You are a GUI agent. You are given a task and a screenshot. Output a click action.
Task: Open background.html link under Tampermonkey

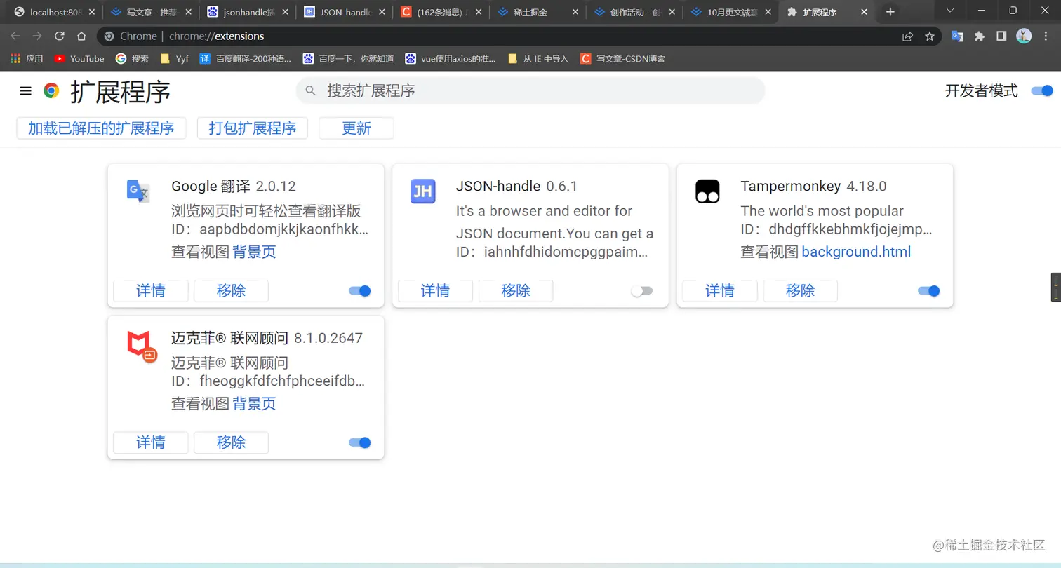point(856,252)
